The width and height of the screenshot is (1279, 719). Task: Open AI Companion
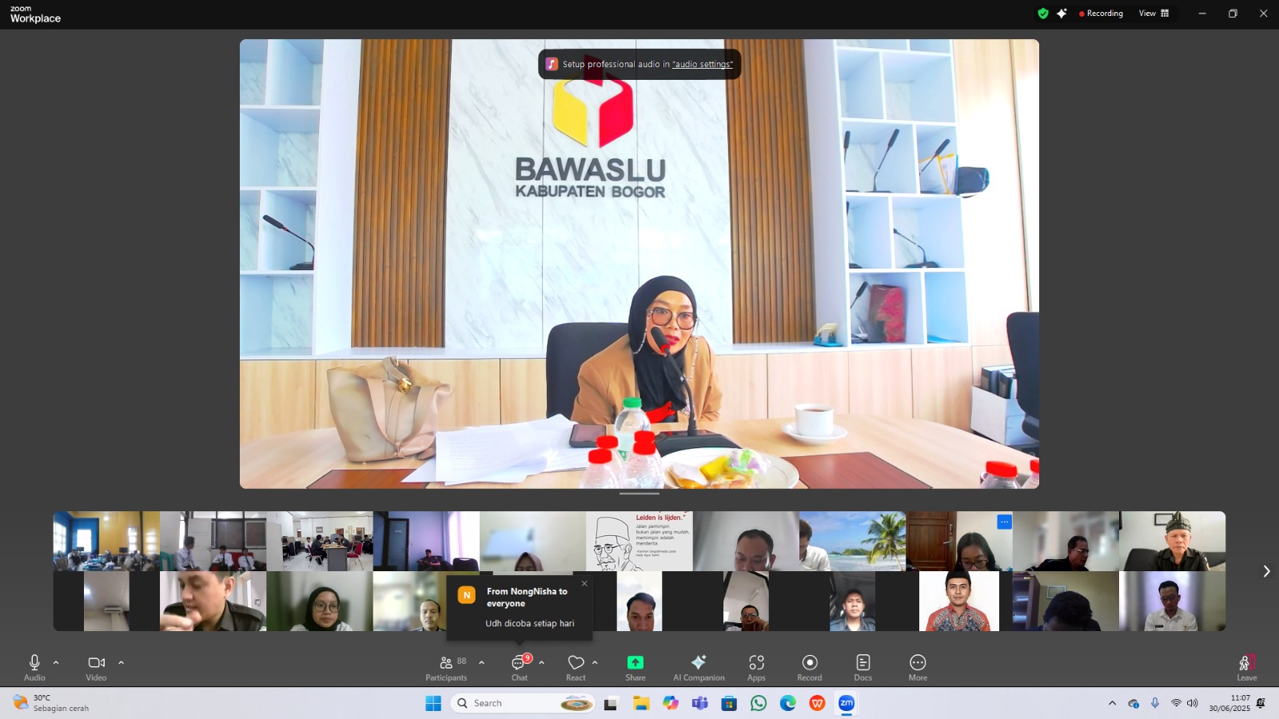point(699,667)
